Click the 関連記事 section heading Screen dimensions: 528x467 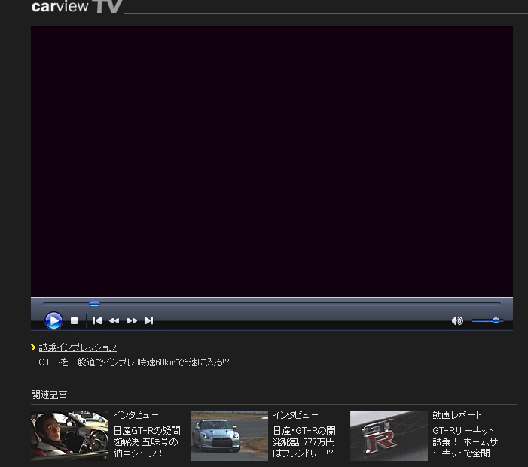click(x=49, y=395)
